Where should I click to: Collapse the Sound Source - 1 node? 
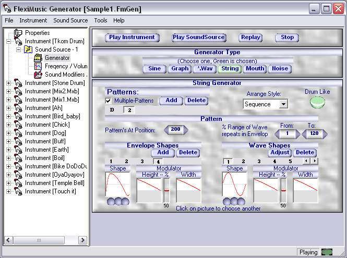click(x=18, y=50)
